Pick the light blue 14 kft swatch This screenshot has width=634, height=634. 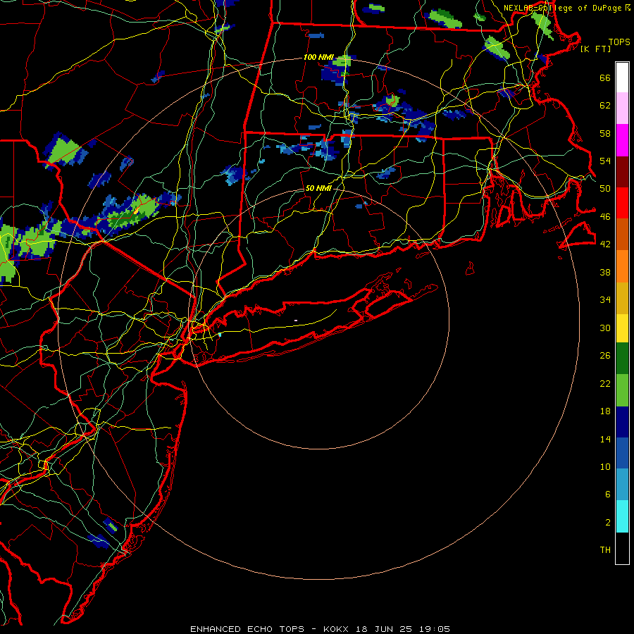622,485
